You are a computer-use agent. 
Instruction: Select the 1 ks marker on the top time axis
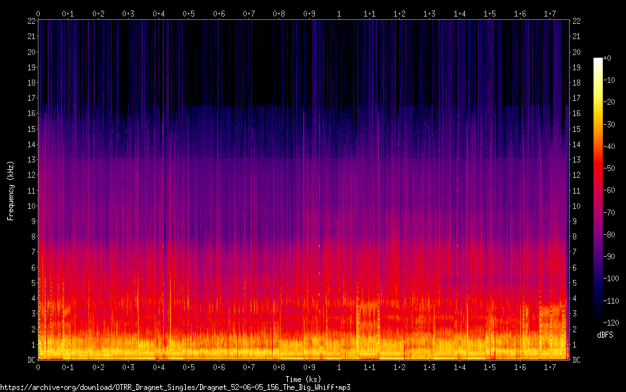339,13
